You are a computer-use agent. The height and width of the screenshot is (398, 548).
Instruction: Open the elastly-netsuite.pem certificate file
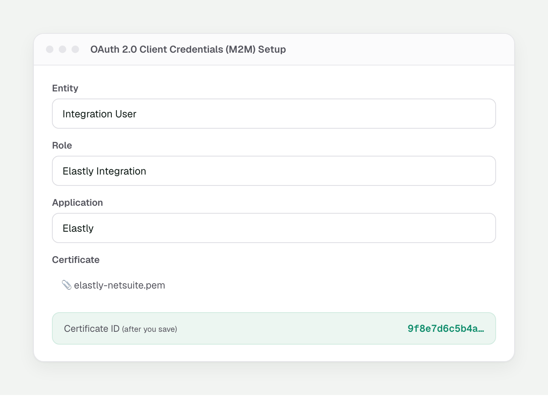coord(119,285)
